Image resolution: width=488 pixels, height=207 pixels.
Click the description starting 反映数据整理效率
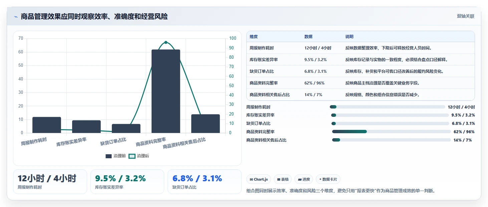point(389,48)
